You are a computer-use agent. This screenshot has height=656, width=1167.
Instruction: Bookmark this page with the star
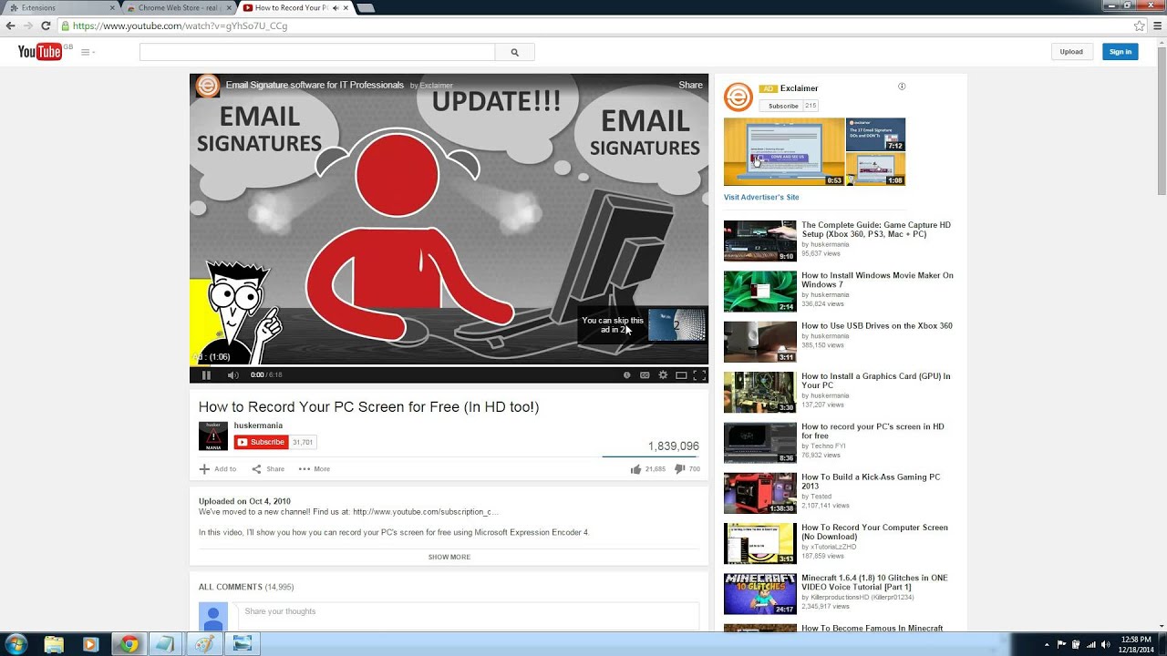(x=1140, y=26)
